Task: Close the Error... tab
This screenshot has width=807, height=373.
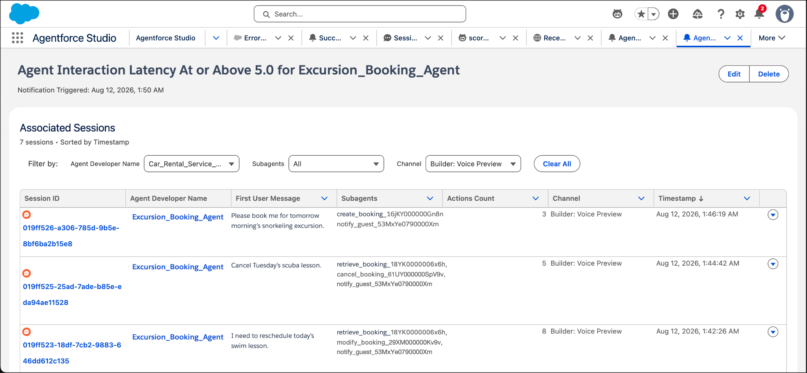Action: (291, 38)
